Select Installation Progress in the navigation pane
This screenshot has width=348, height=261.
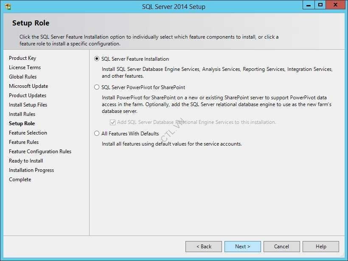coord(31,170)
